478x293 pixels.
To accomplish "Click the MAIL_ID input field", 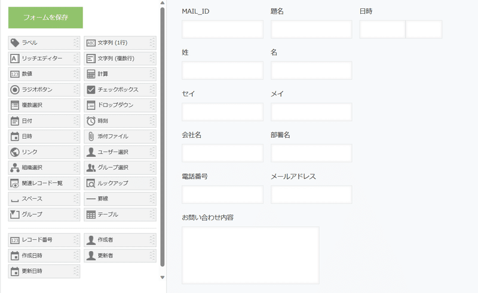I will [222, 29].
